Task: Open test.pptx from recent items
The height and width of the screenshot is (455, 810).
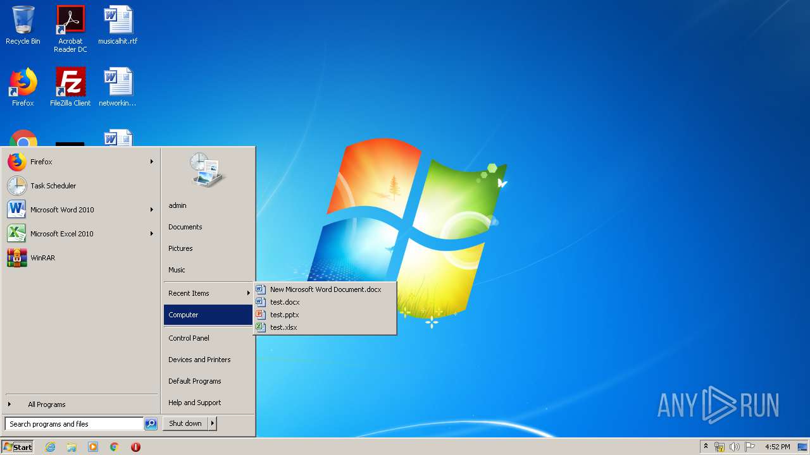Action: 325,315
